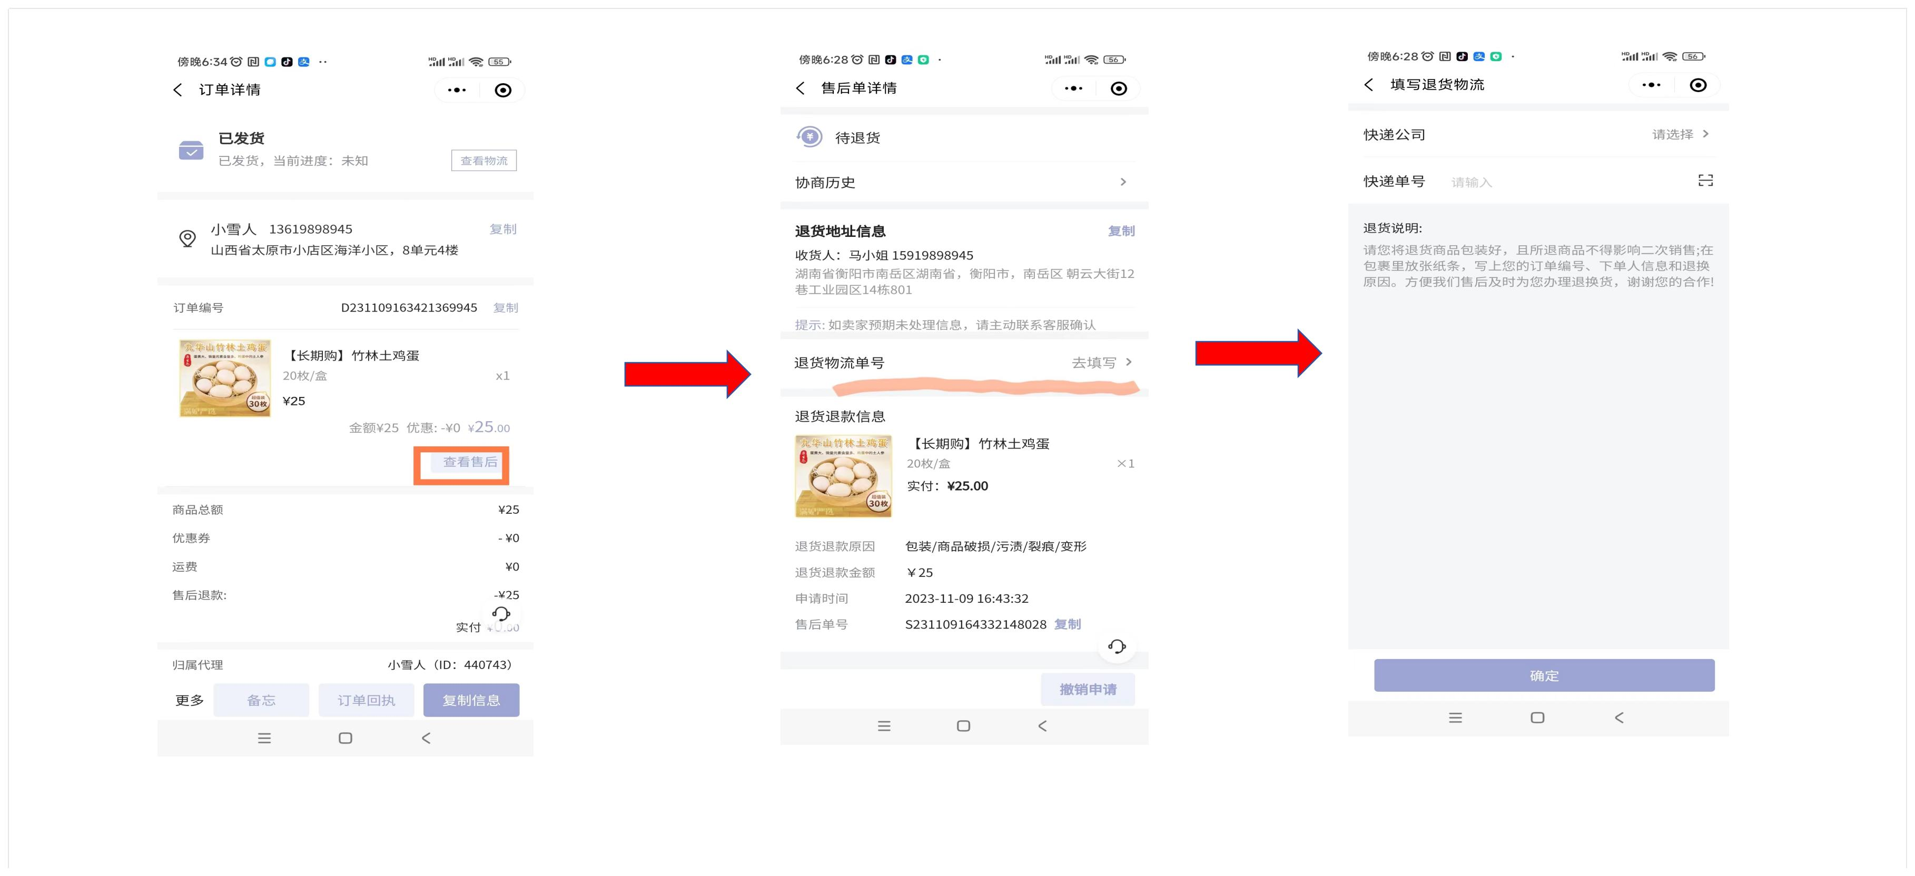The image size is (1915, 876).
Task: Copy order number via 复制 link
Action: [x=506, y=307]
